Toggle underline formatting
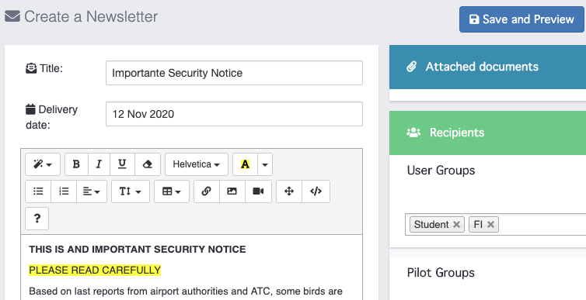The height and width of the screenshot is (300, 586). tap(122, 164)
